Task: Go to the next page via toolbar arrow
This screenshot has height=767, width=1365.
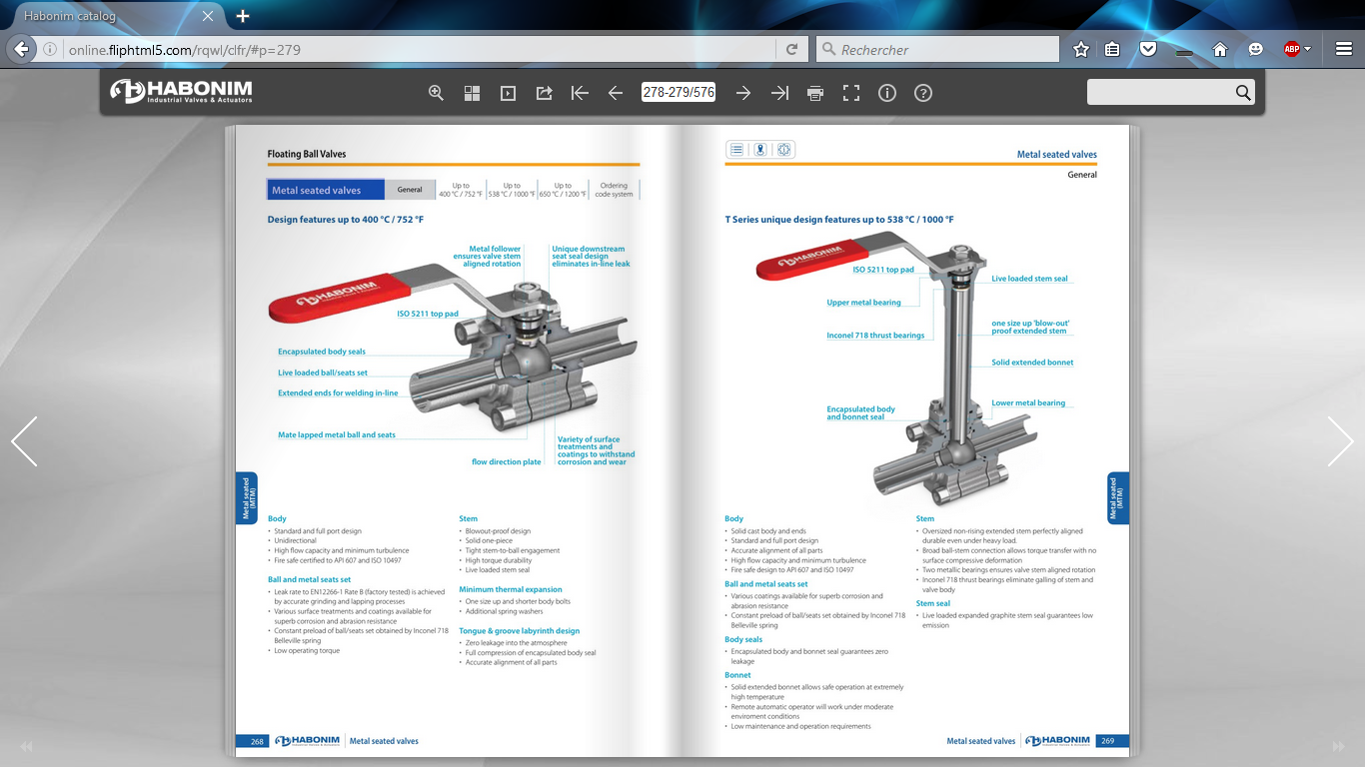Action: point(743,93)
